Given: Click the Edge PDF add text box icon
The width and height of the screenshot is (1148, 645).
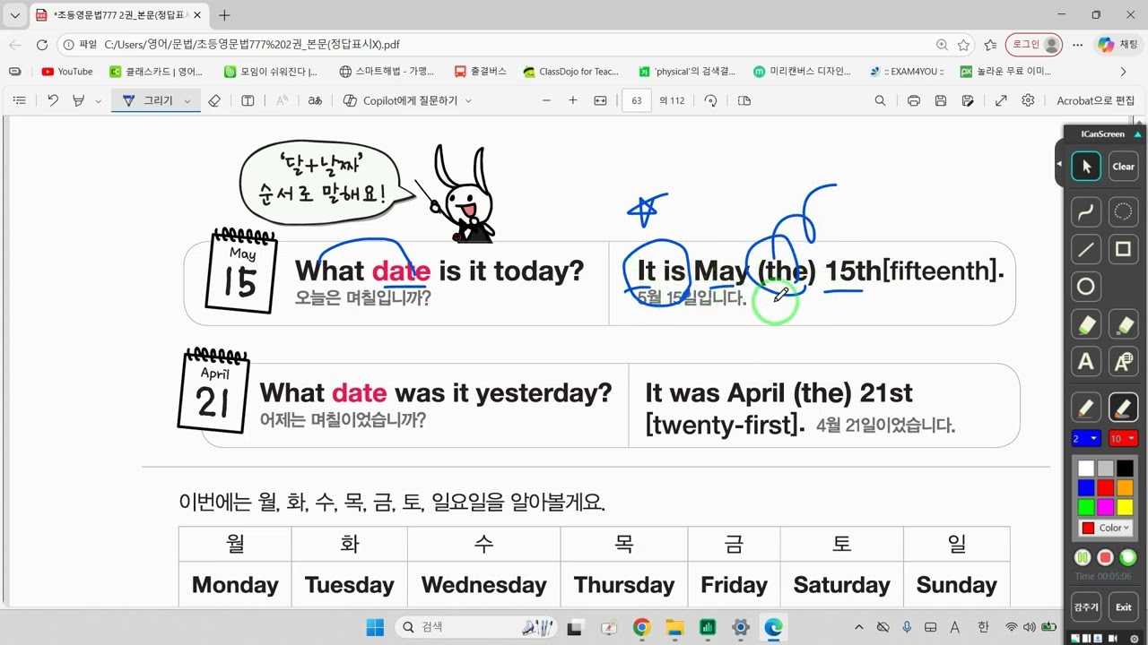Looking at the screenshot, I should pos(248,101).
